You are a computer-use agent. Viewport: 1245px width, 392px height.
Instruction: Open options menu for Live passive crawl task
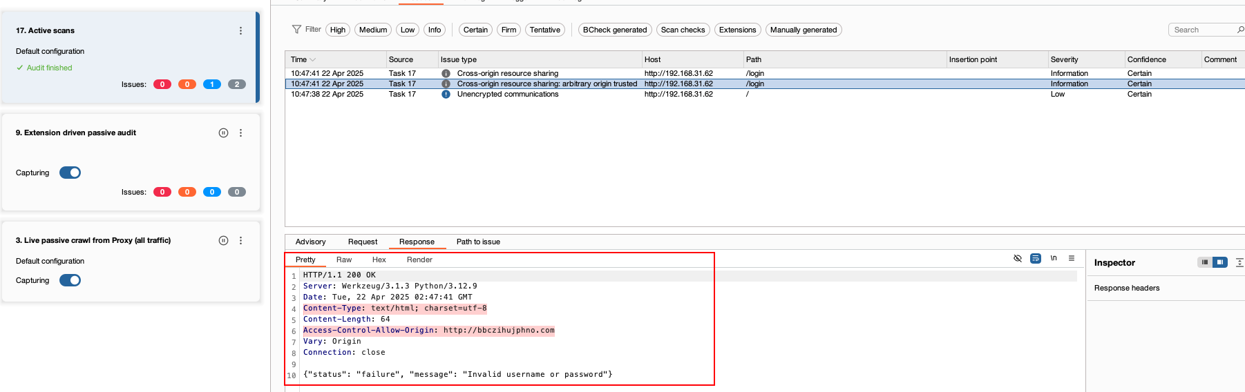click(240, 240)
